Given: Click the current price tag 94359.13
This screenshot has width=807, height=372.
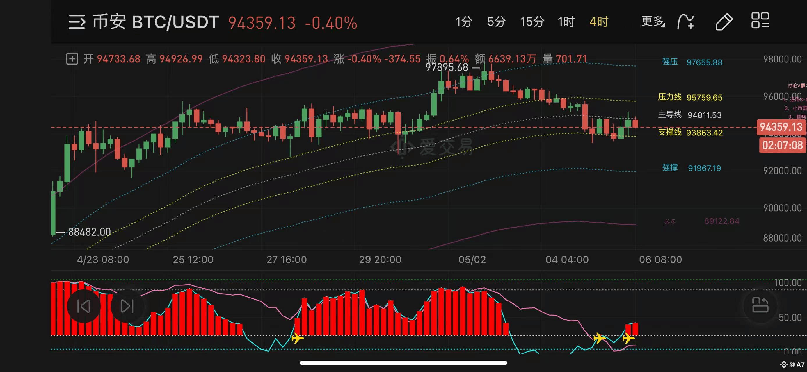Looking at the screenshot, I should pos(781,127).
